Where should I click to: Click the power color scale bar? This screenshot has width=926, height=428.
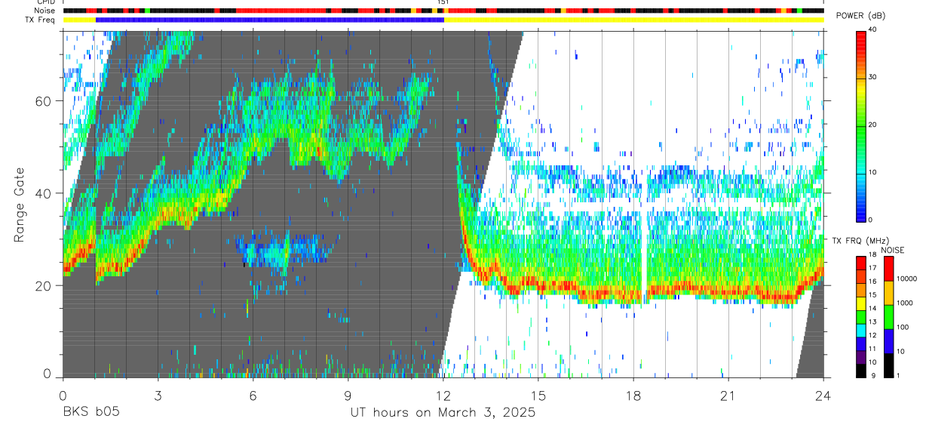click(x=860, y=125)
